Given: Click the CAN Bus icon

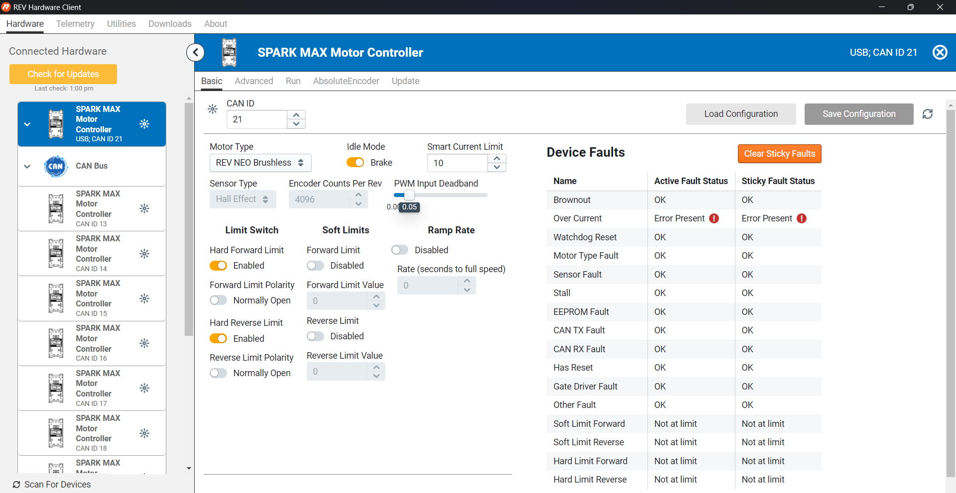Looking at the screenshot, I should coord(56,166).
